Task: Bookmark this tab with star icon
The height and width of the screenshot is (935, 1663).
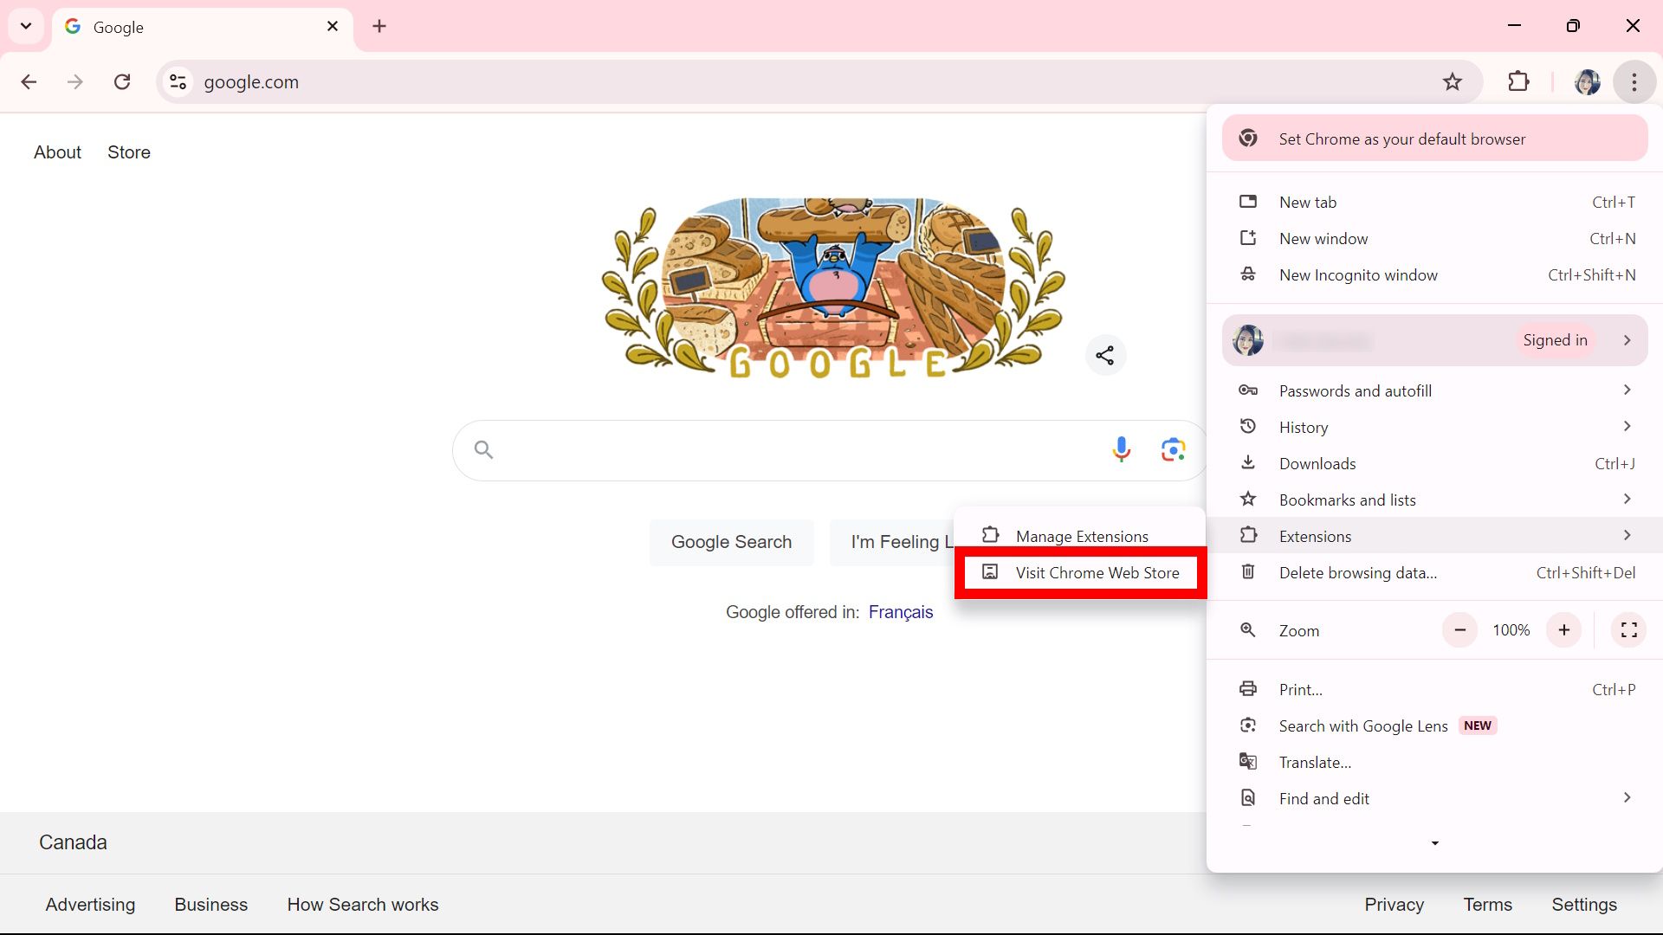Action: pyautogui.click(x=1453, y=82)
